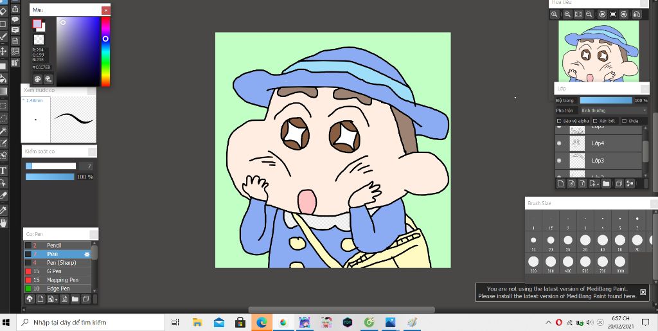
Task: Create a new layer in Lớp panel
Action: click(560, 183)
